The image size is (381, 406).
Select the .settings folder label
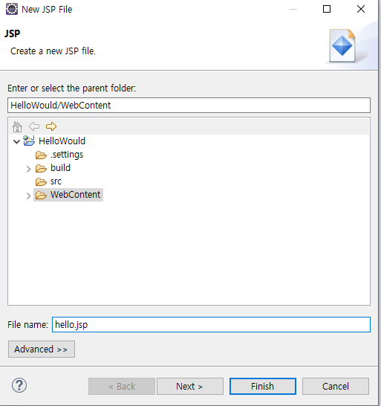click(x=67, y=155)
